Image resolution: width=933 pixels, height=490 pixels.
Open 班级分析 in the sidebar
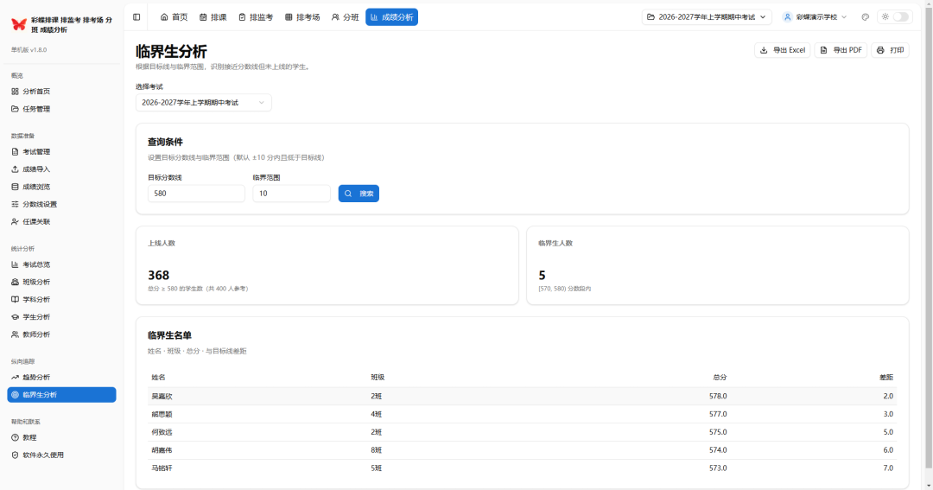point(62,283)
